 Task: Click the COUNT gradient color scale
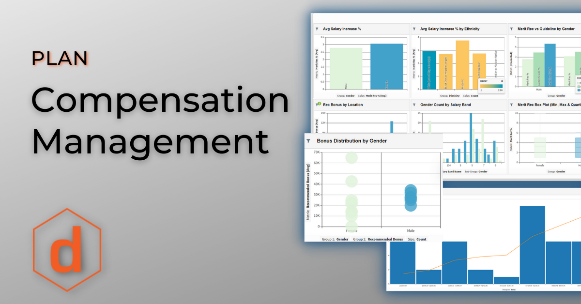point(491,86)
